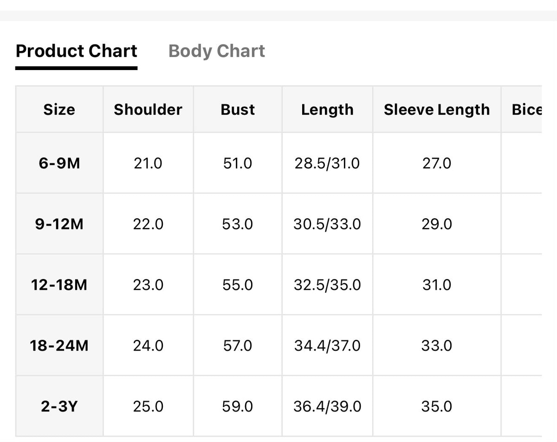Click the Length column header

click(327, 110)
